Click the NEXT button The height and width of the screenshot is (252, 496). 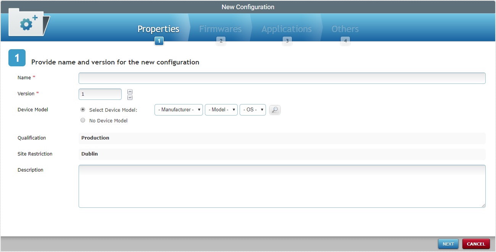point(448,244)
